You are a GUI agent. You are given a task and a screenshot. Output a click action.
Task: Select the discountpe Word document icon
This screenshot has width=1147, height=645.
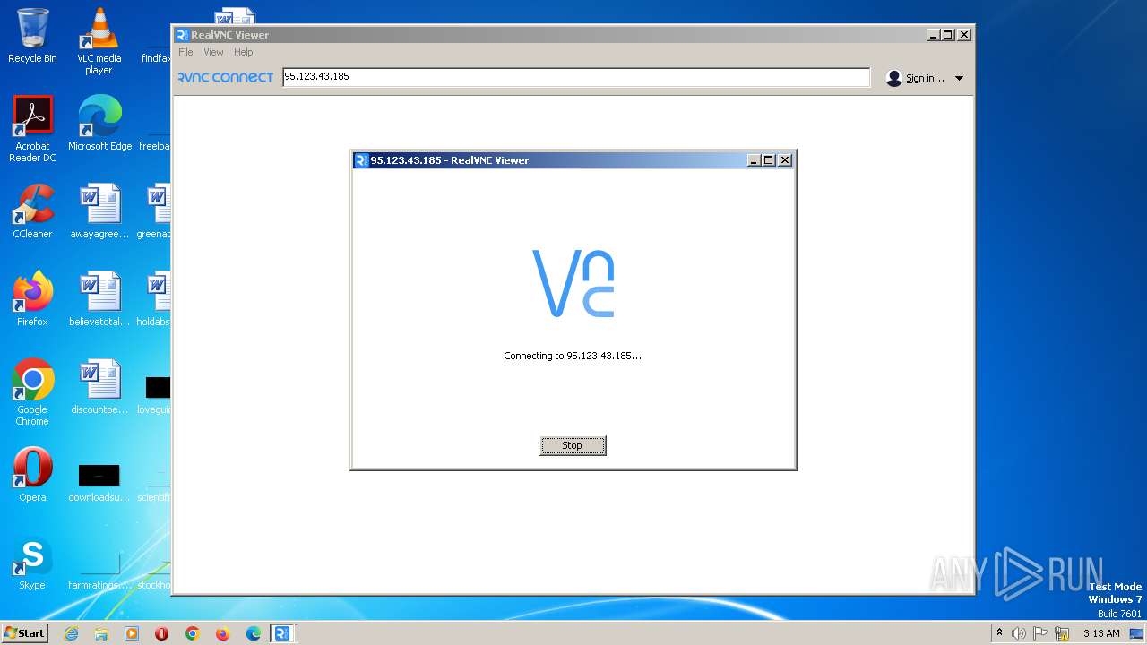tap(99, 387)
